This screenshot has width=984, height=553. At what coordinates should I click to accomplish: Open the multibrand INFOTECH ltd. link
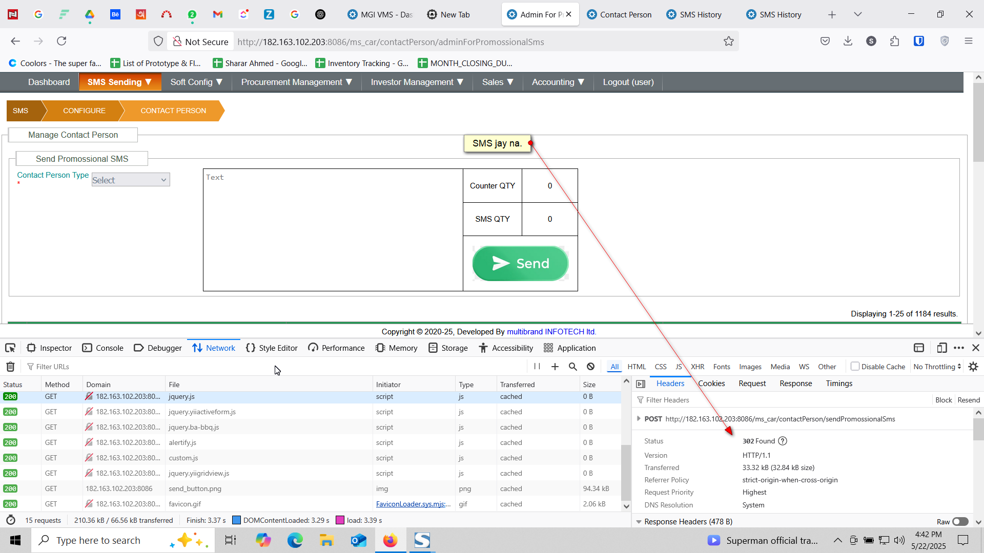[551, 332]
